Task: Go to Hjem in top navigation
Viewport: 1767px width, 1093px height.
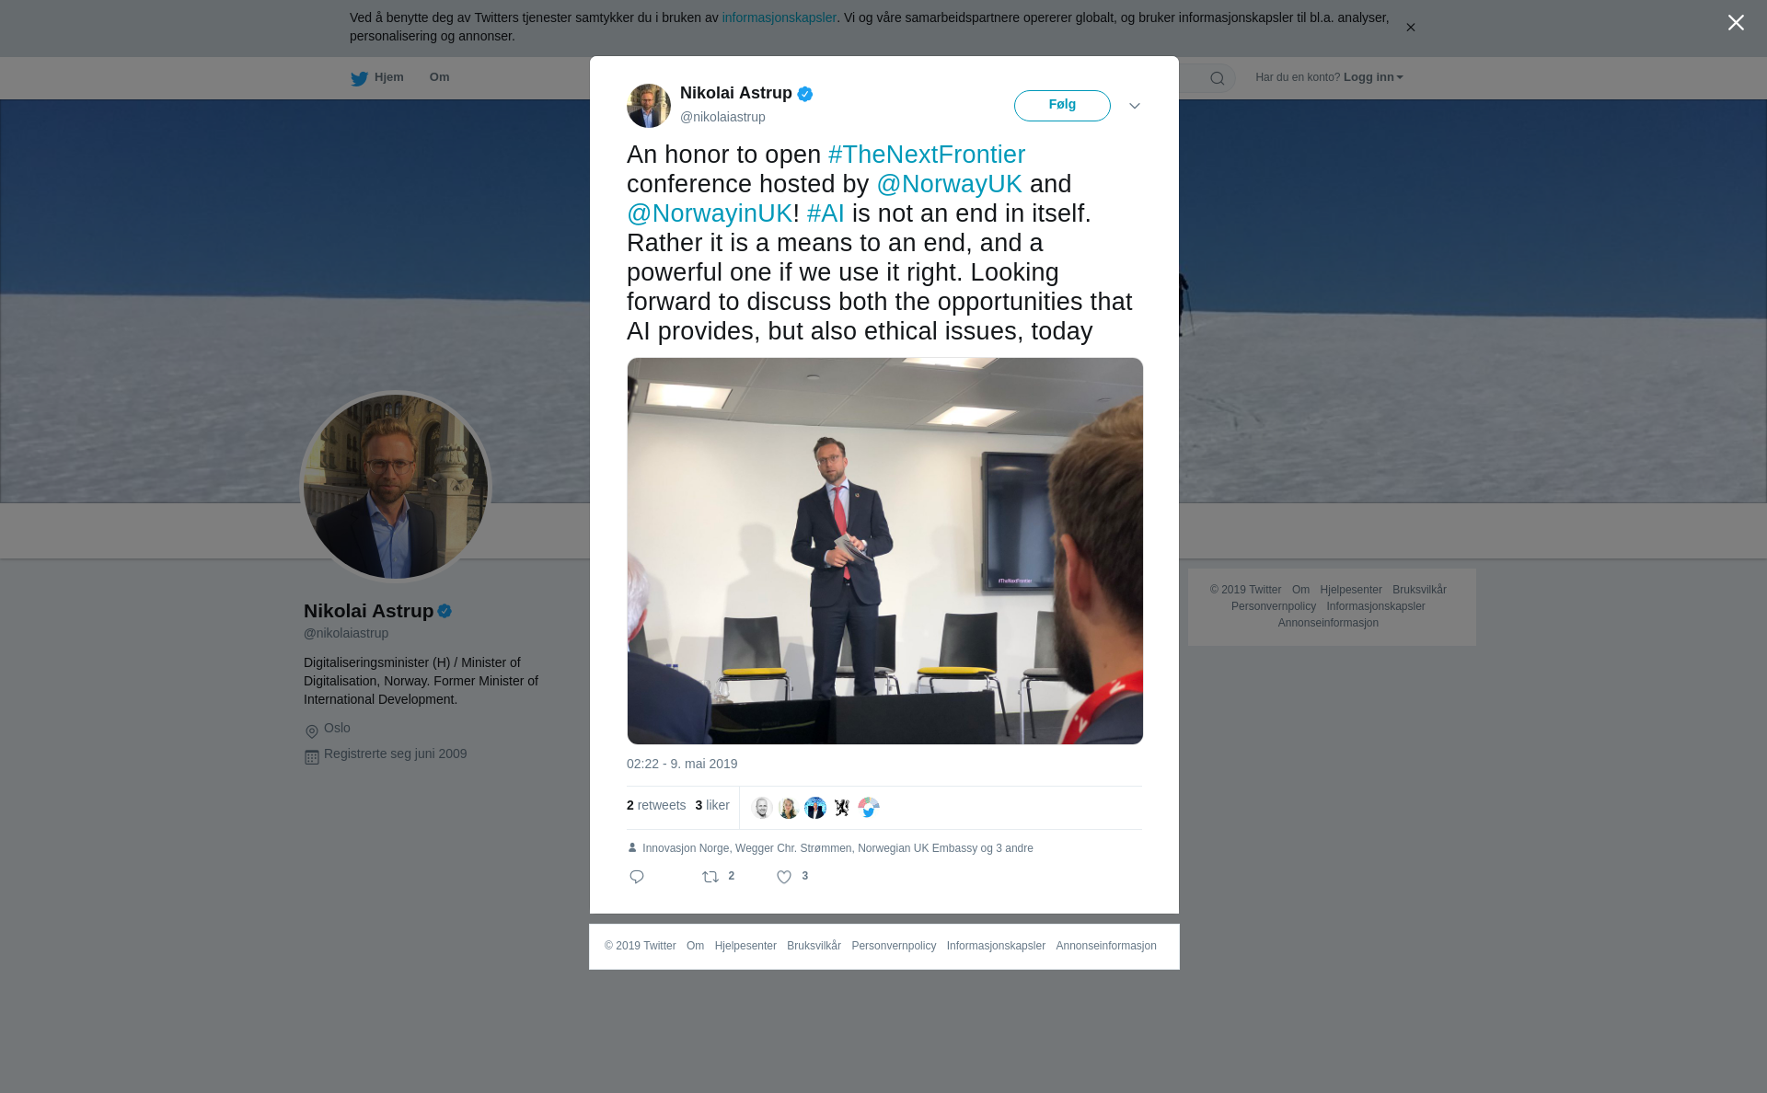Action: (x=388, y=77)
